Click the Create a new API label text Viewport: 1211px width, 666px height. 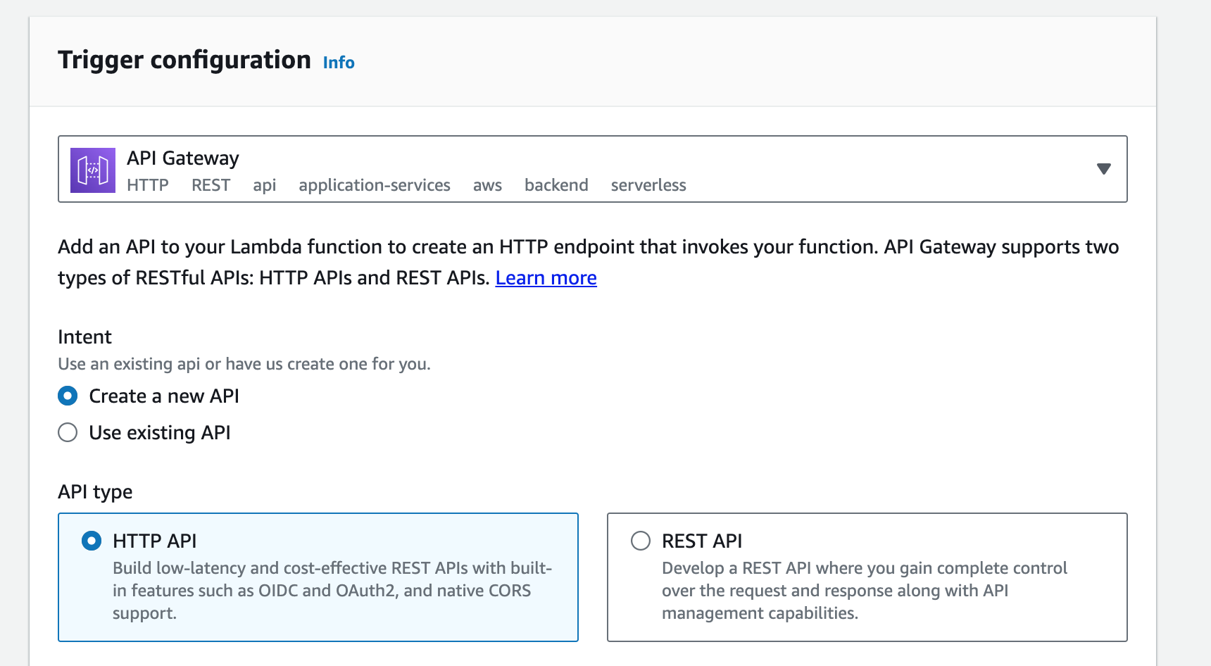[x=164, y=396]
